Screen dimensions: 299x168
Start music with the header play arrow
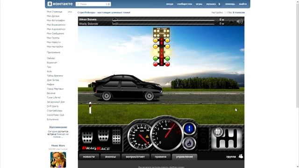tap(219, 4)
